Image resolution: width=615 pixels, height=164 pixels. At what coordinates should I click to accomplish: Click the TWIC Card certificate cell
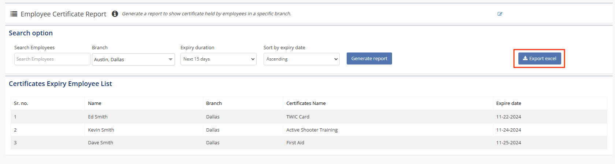point(298,117)
